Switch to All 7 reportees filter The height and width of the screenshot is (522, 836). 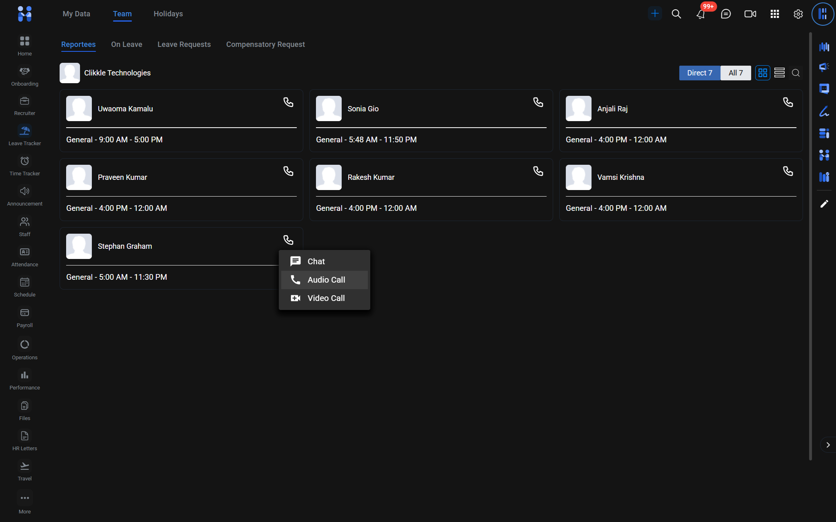coord(735,73)
